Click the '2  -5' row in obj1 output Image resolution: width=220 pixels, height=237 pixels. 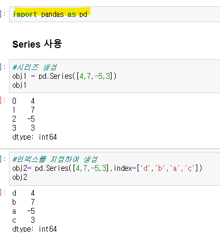(23, 119)
